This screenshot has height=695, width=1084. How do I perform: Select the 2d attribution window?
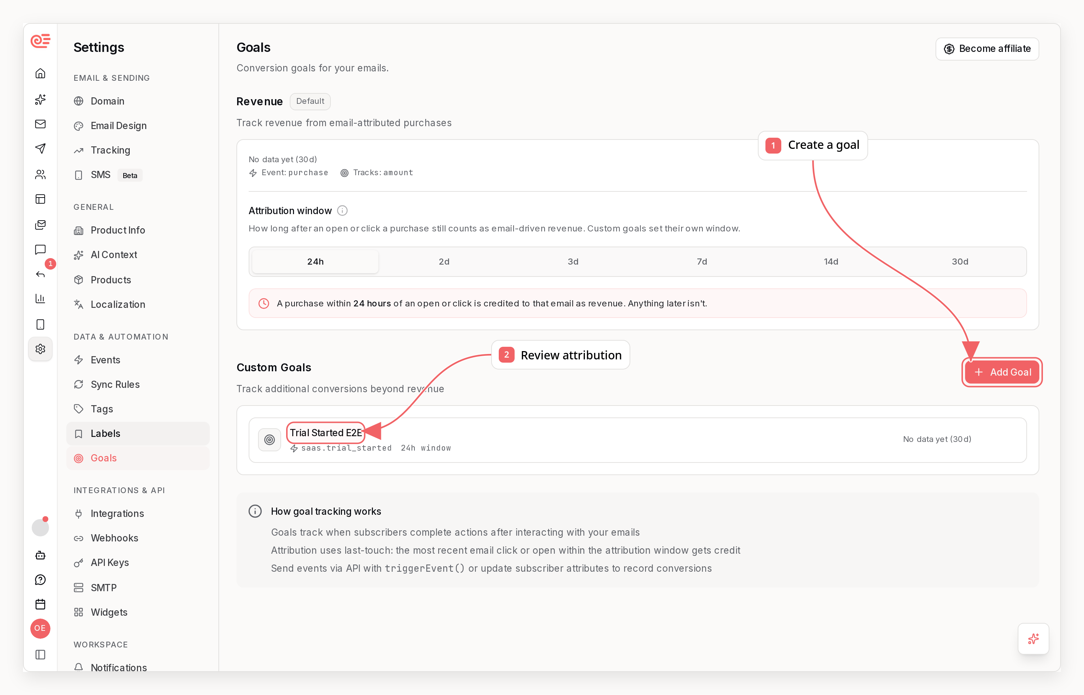click(444, 262)
